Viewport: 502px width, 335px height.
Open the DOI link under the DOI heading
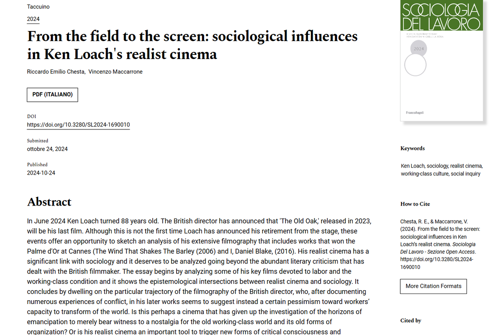coord(78,124)
